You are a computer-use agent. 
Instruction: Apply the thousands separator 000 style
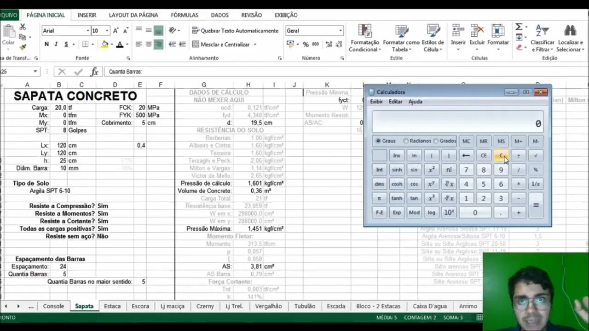(315, 44)
